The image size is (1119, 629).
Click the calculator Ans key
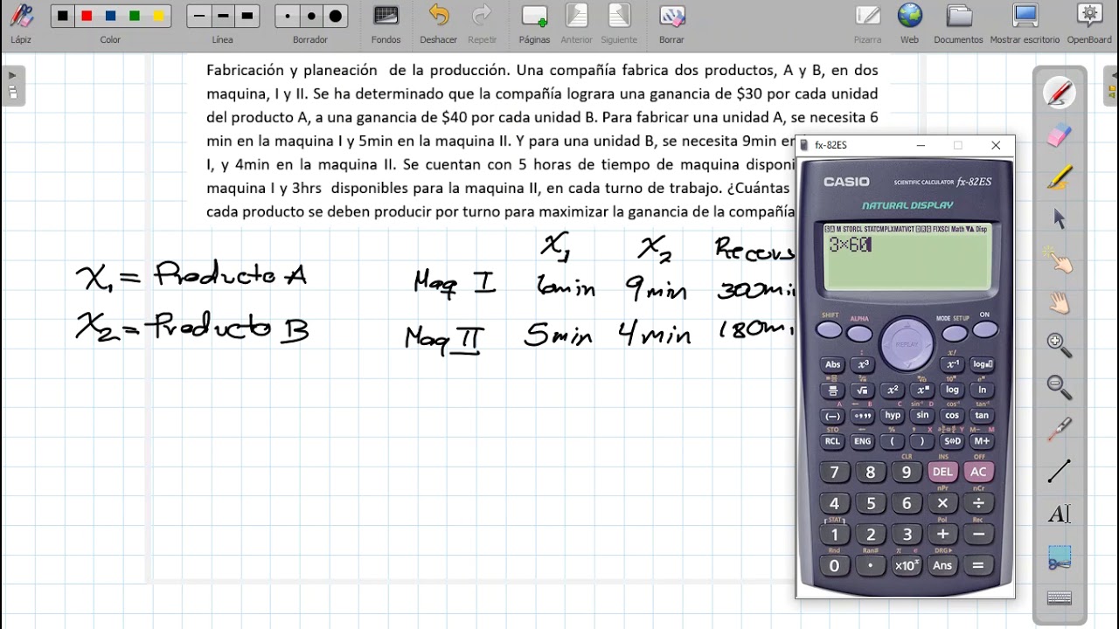pos(942,565)
